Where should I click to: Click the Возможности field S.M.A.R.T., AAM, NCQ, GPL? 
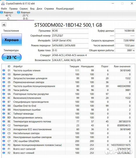coord(93,60)
